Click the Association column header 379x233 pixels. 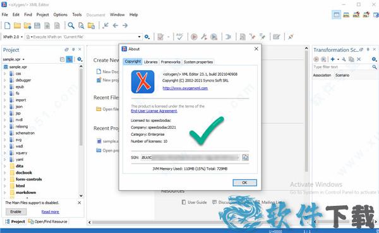[x=322, y=75]
